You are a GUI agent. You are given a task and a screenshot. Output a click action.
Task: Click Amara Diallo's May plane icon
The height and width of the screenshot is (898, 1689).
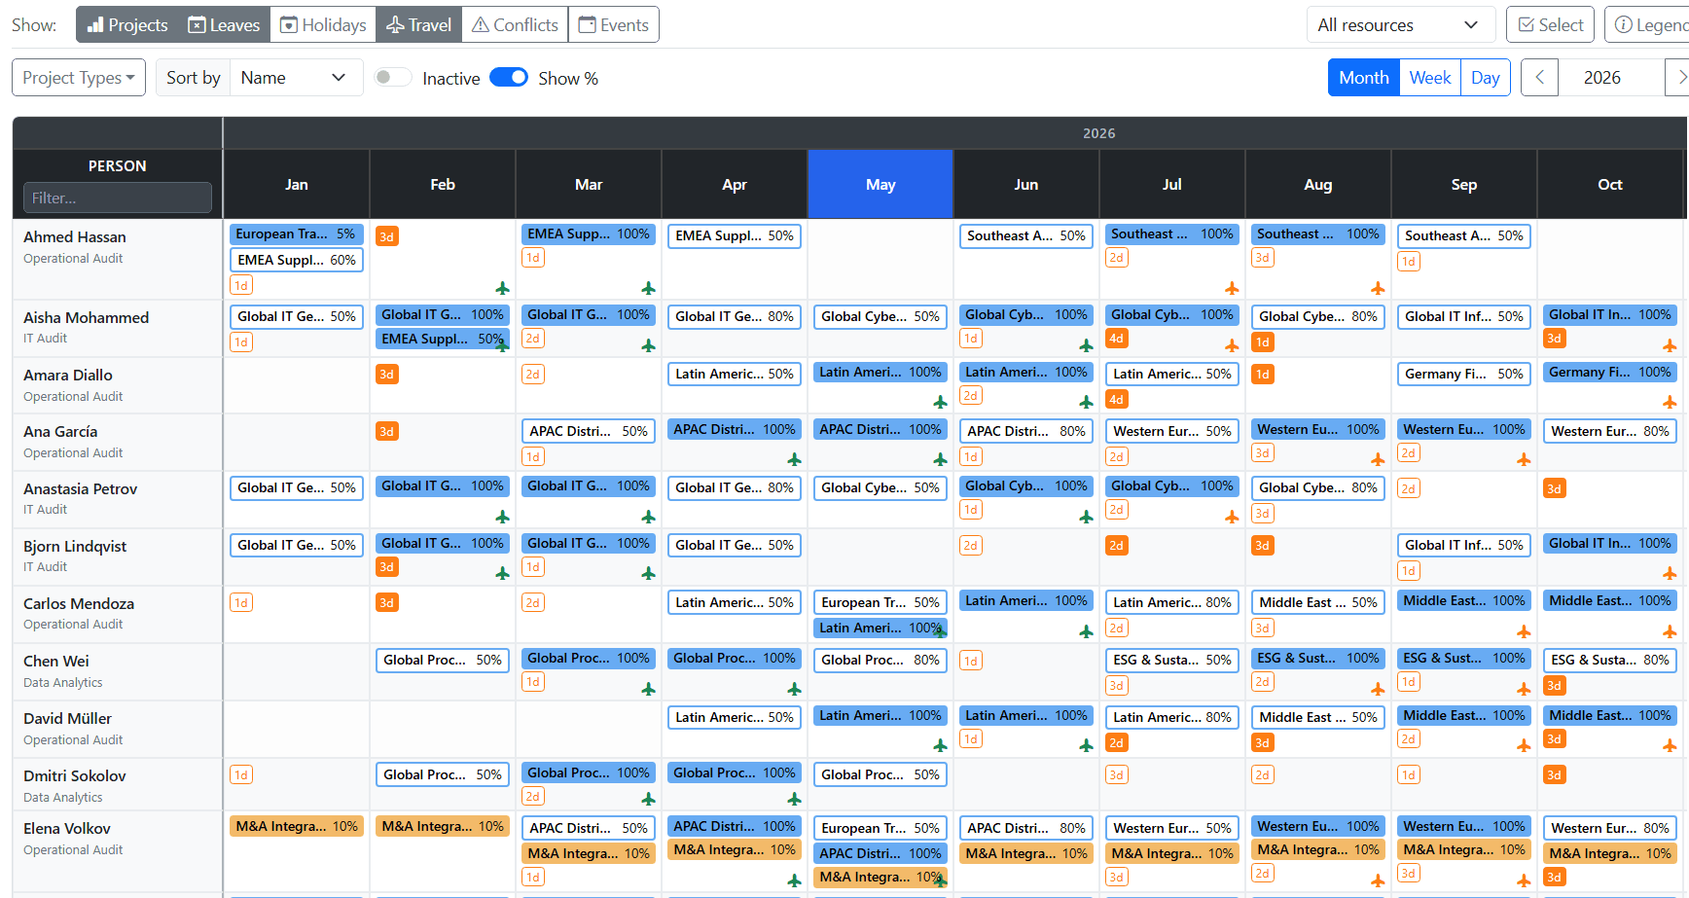(940, 402)
